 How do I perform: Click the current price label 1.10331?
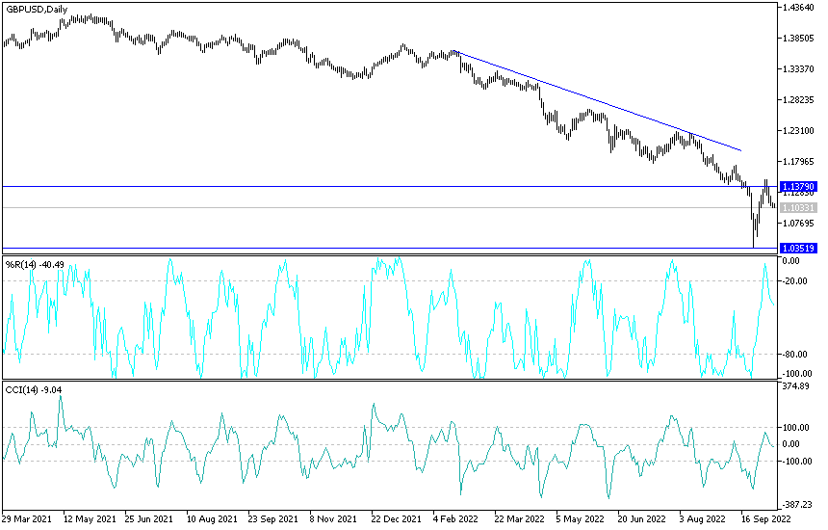[798, 208]
